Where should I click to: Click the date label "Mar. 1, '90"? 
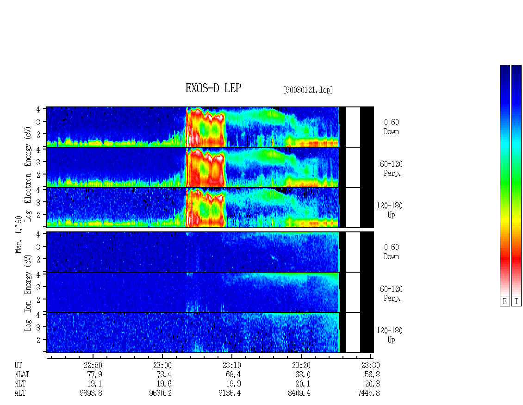[x=19, y=234]
